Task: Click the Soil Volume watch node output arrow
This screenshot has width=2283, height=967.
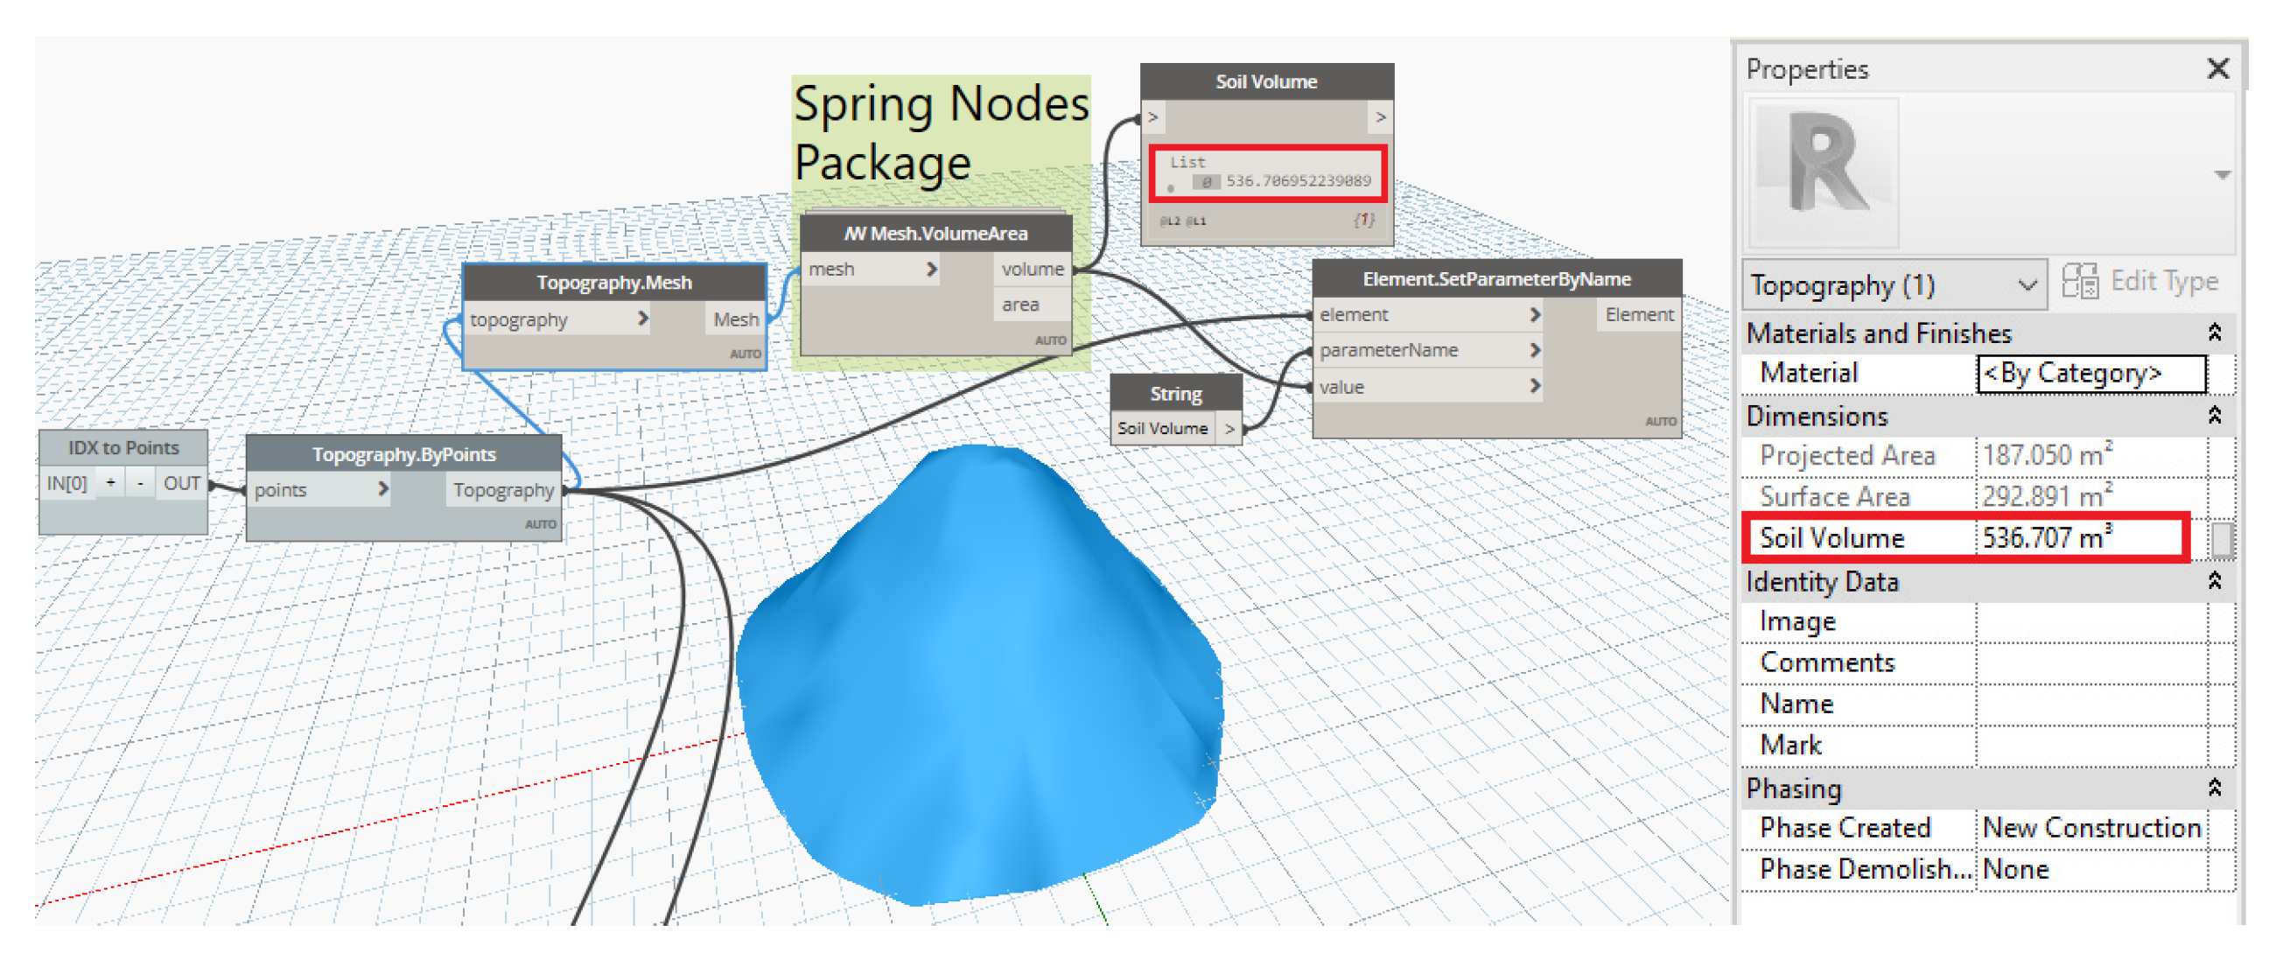Action: (1379, 117)
